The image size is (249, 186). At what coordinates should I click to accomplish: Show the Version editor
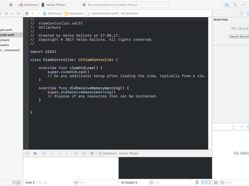tap(243, 5)
